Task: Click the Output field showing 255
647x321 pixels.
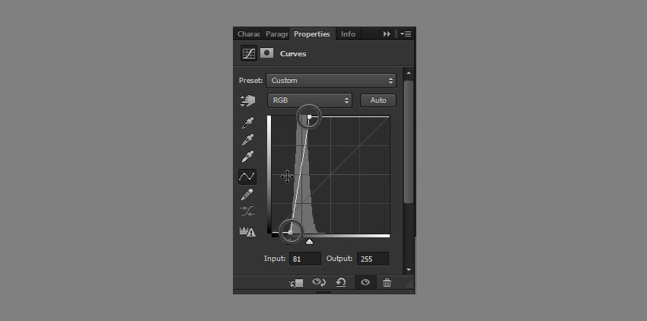Action: [x=373, y=259]
